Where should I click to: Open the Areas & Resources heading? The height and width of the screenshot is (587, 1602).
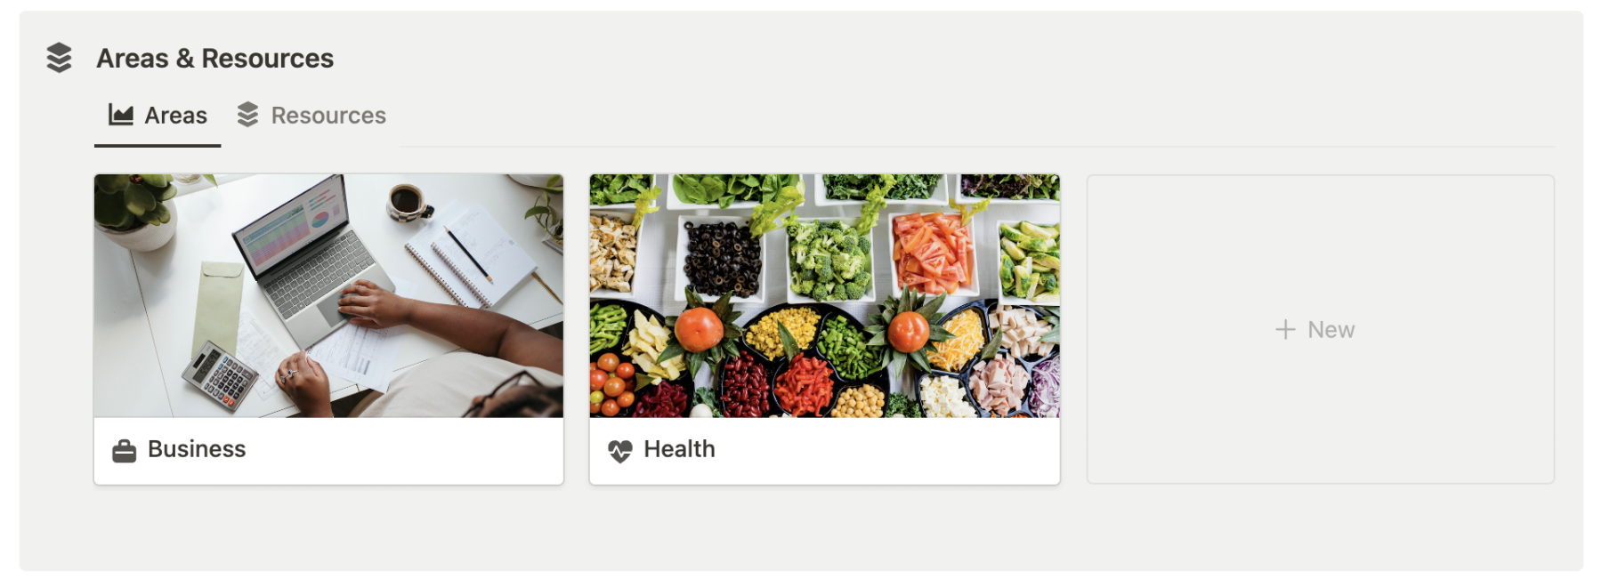coord(214,59)
